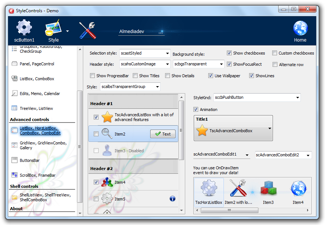325x225 pixels.
Task: Open the Style button dropdown arrow
Action: click(x=68, y=31)
